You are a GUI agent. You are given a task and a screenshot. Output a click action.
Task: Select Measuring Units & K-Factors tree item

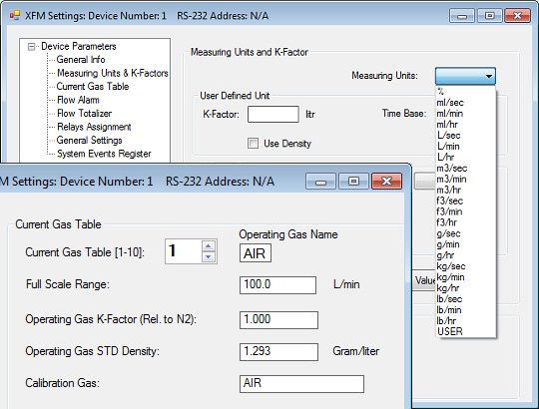(113, 73)
